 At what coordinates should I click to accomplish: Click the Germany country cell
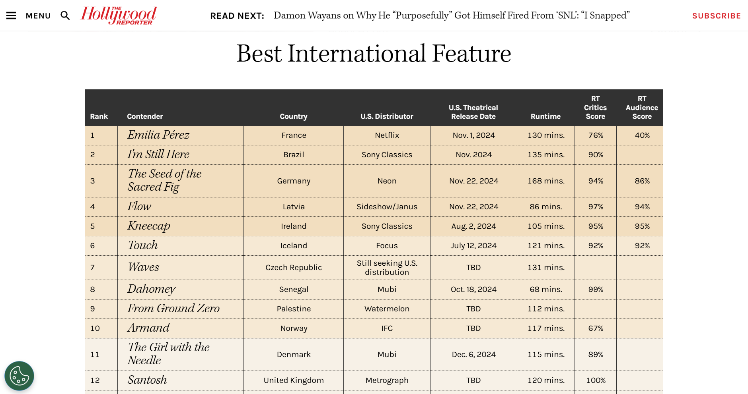coord(294,181)
